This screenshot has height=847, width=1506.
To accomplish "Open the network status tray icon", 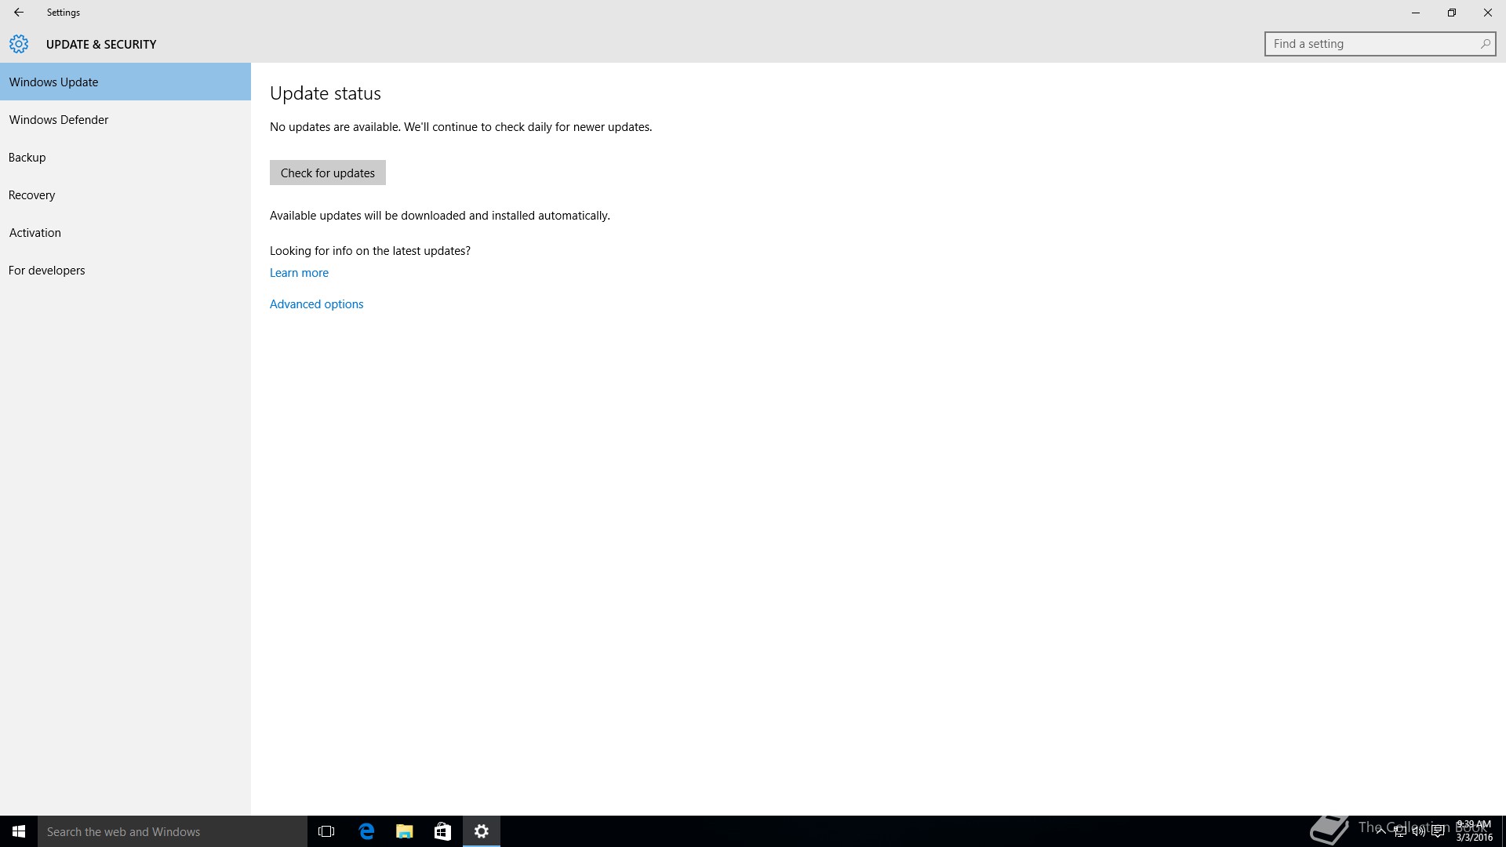I will pos(1400,831).
